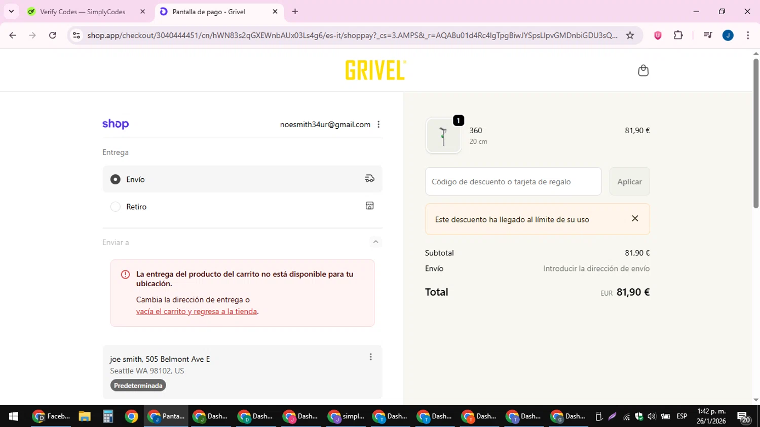
Task: Click the Grivel logo
Action: pyautogui.click(x=375, y=70)
